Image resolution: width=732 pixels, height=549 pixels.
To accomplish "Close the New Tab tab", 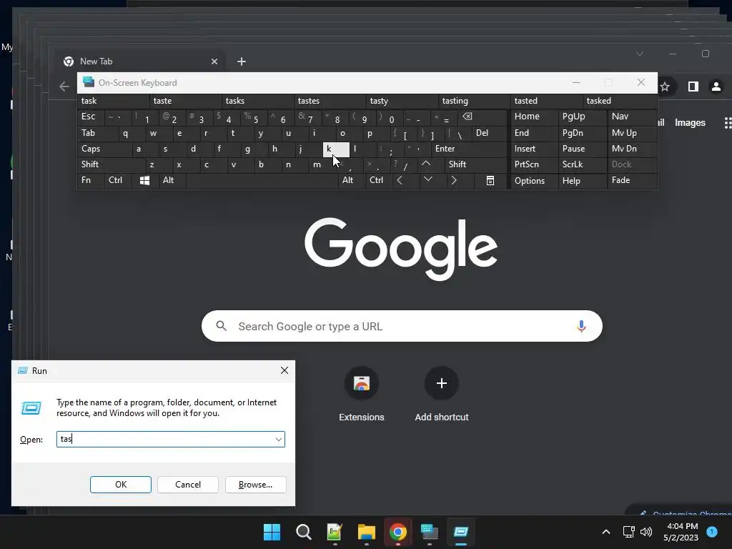I will click(214, 61).
